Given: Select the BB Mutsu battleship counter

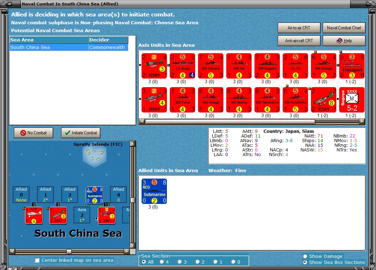Looking at the screenshot, I should pos(239,100).
